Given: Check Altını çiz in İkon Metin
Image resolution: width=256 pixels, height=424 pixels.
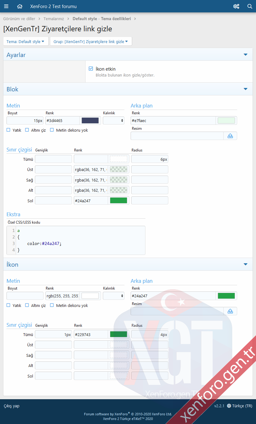Looking at the screenshot, I should pos(27,305).
